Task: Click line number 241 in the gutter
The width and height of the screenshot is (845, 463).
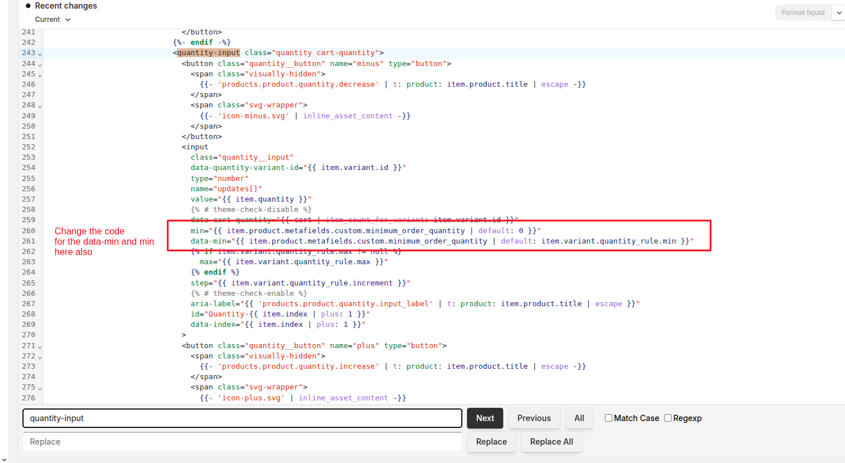Action: (x=29, y=32)
